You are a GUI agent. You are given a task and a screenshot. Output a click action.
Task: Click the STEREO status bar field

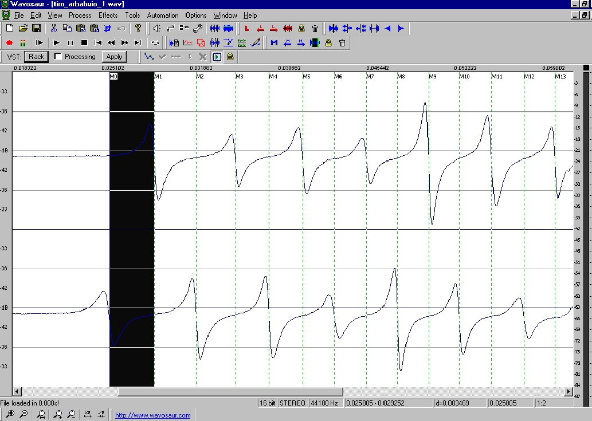point(292,403)
